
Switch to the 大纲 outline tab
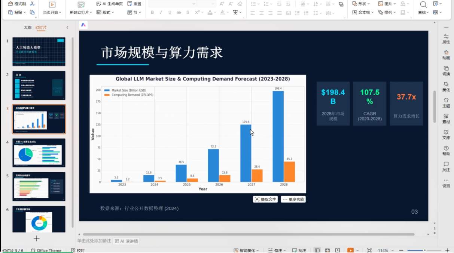[28, 28]
